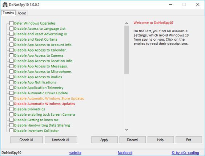The height and width of the screenshot is (156, 205).
Task: Select Disable App Access to Microphone label
Action: point(43,71)
